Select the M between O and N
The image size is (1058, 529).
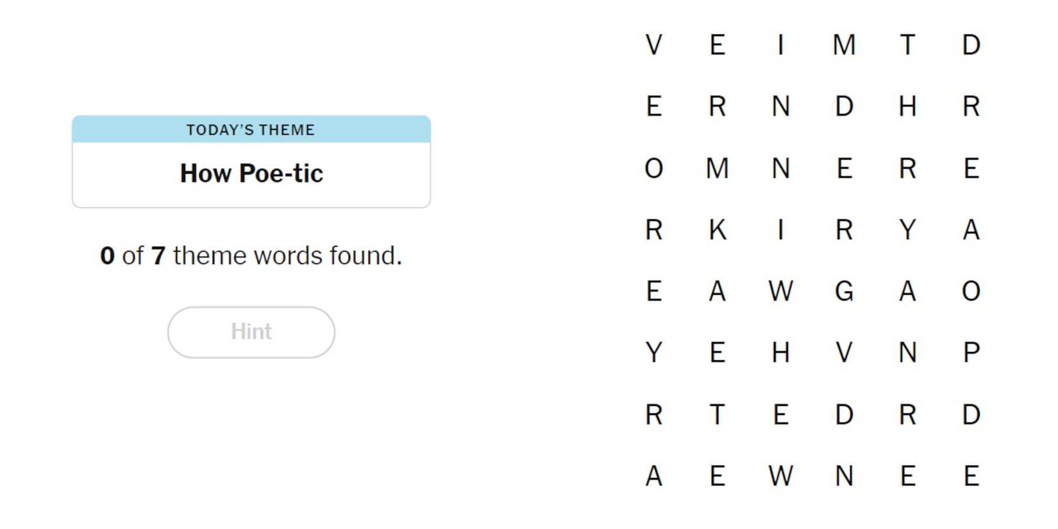point(717,169)
